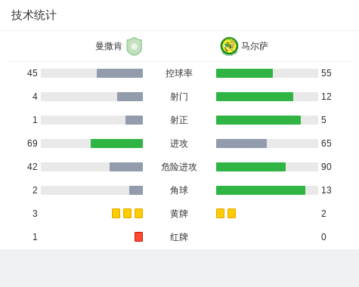Select 曼撒肯's leftmost yellow card icon
359x287 pixels.
click(116, 213)
